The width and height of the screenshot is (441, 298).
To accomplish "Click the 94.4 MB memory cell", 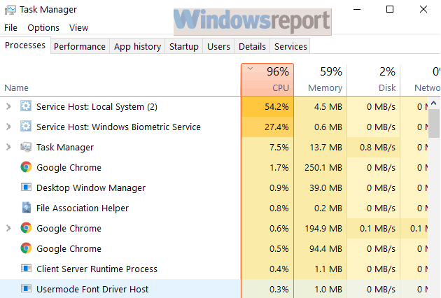I will (x=321, y=248).
